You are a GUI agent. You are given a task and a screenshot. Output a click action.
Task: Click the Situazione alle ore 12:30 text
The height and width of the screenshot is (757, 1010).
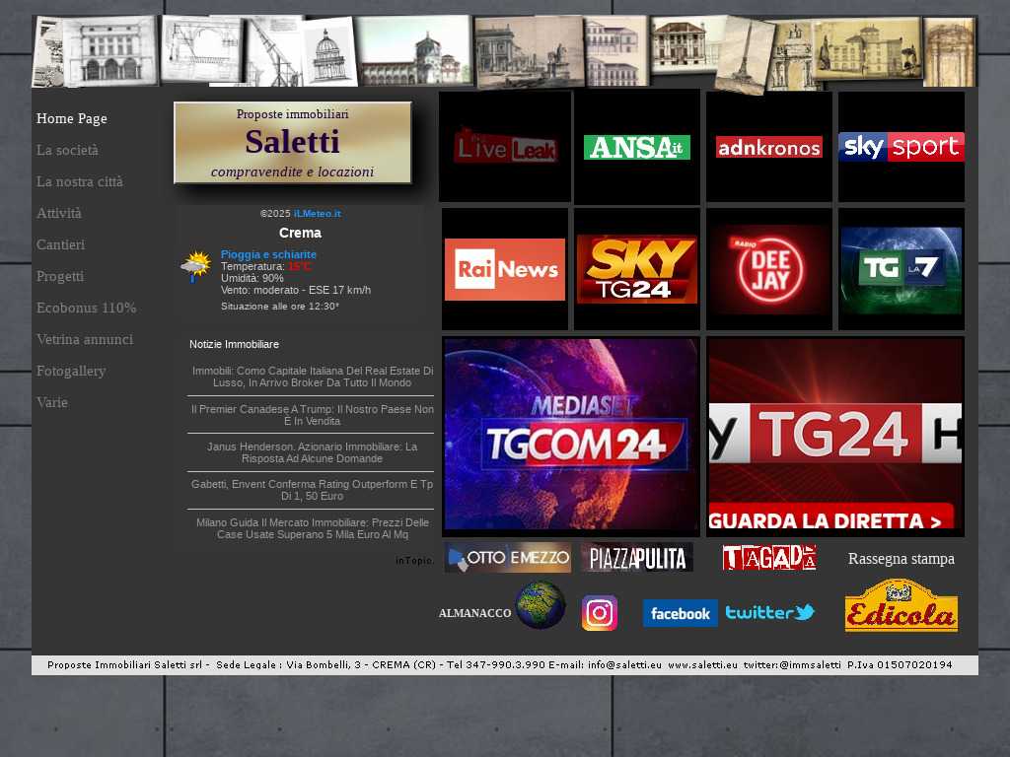point(279,307)
